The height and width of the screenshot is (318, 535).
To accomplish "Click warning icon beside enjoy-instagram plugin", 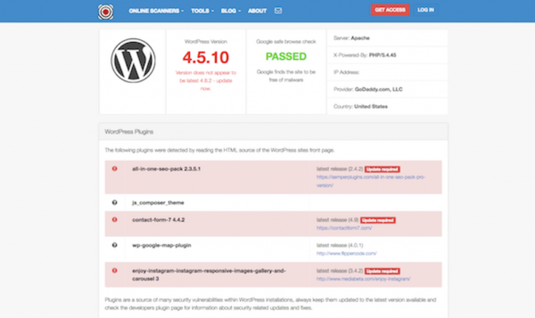I will pos(114,270).
